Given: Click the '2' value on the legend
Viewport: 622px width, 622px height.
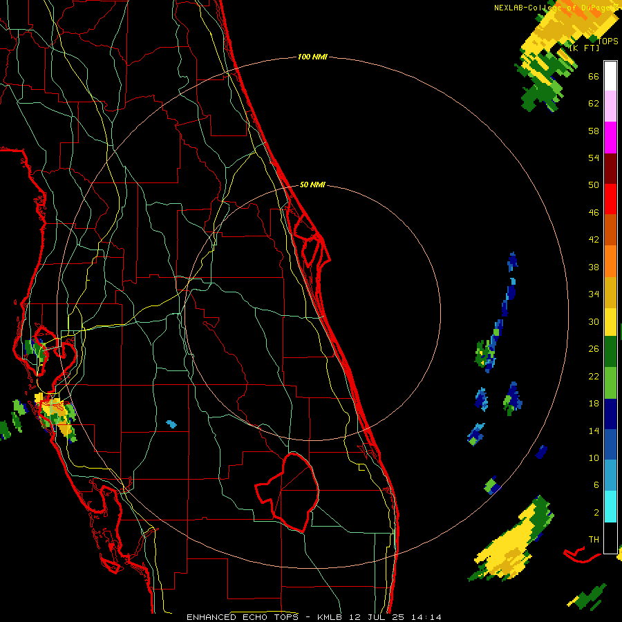Looking at the screenshot, I should 596,513.
